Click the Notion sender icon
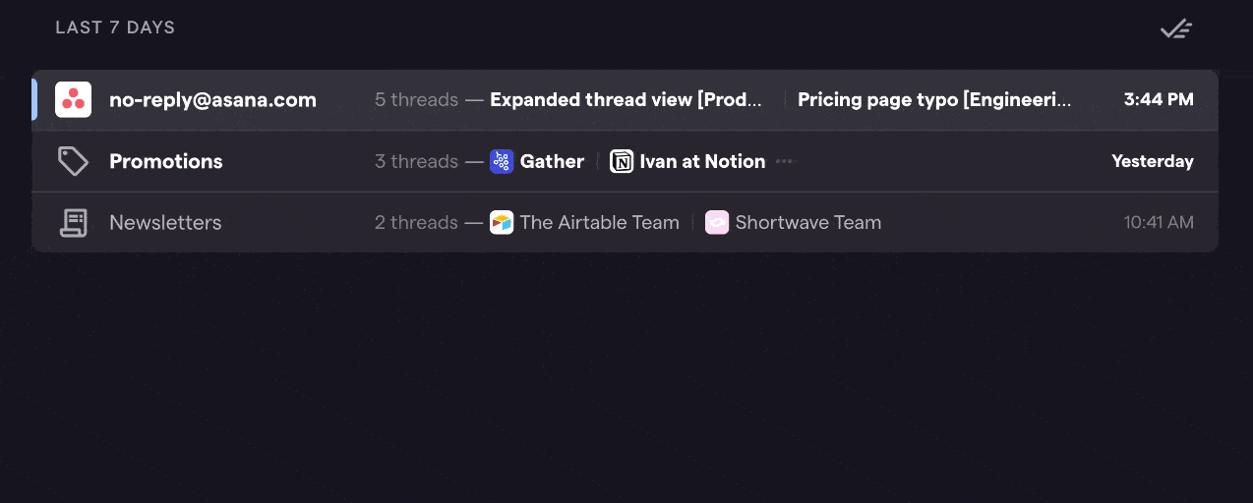Screen dimensions: 1253x503 click(622, 162)
